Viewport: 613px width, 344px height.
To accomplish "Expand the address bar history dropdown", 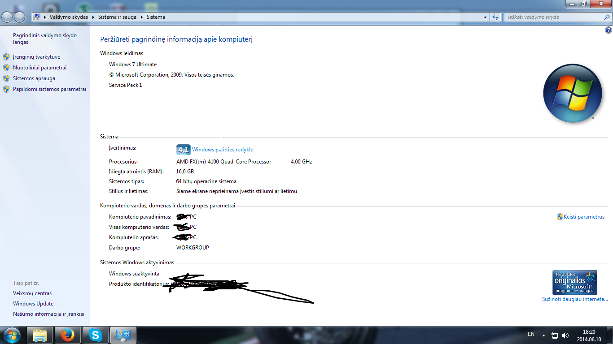I will (486, 17).
